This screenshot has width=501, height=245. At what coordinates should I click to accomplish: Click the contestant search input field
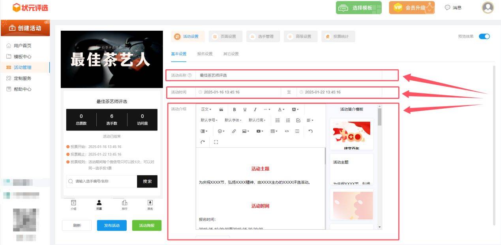point(102,181)
